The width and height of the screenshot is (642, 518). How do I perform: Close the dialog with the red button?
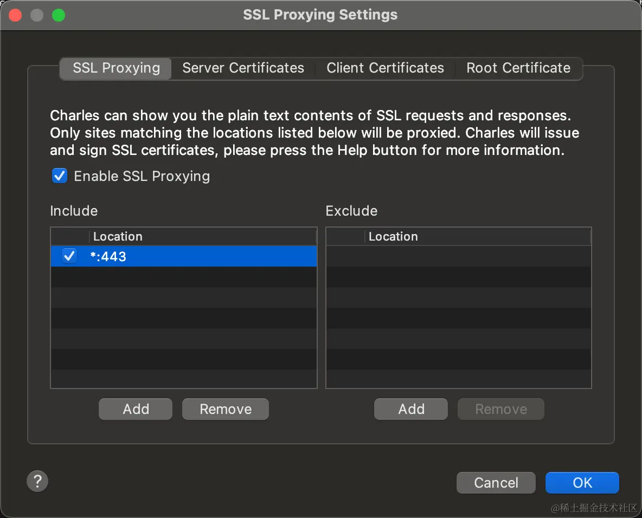tap(16, 15)
